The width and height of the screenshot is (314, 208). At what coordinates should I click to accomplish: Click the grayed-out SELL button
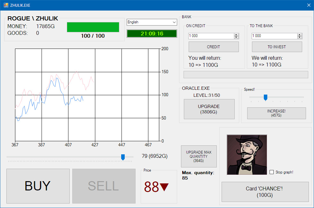pyautogui.click(x=104, y=186)
